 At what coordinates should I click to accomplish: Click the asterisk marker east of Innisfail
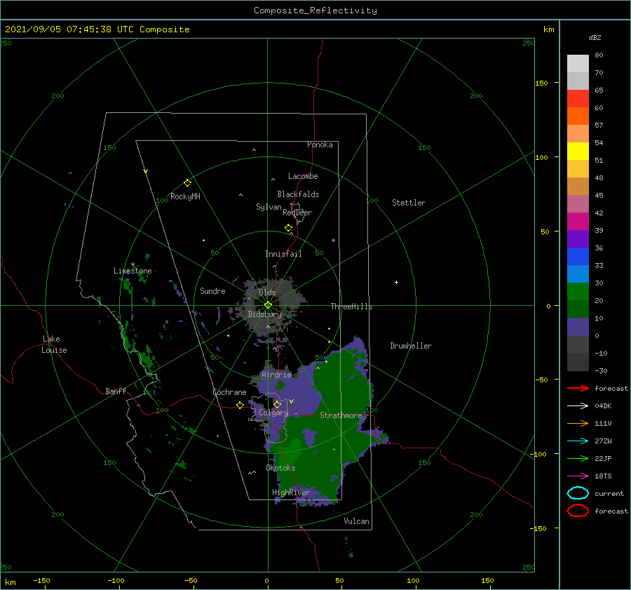coord(333,241)
